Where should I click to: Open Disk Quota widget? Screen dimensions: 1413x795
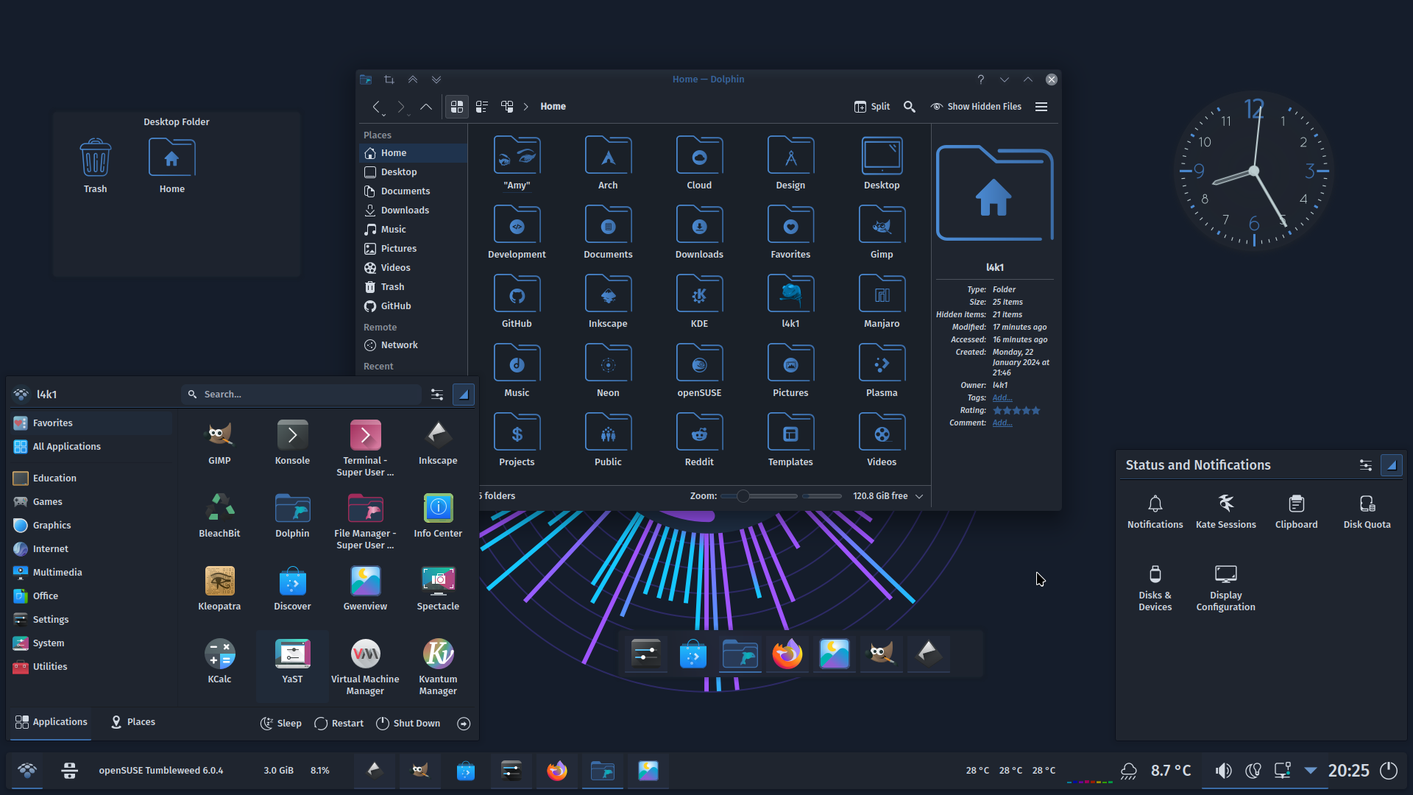coord(1367,512)
